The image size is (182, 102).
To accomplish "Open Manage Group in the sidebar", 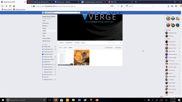I will click(46, 41).
